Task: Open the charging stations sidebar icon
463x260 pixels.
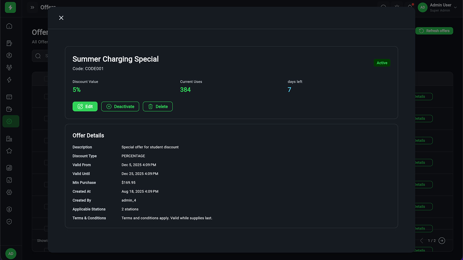Action: pyautogui.click(x=9, y=43)
